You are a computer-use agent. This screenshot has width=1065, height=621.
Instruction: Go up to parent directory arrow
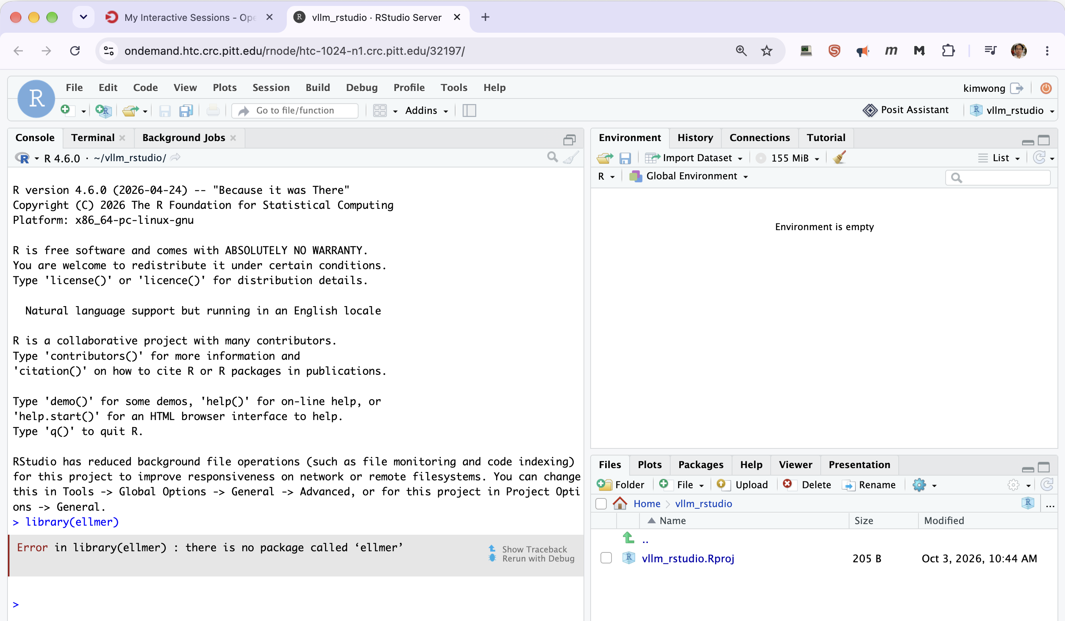[x=628, y=538]
